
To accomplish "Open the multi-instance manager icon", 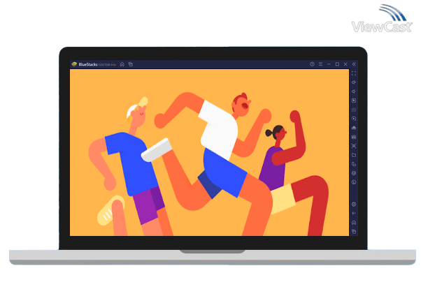I will (354, 164).
